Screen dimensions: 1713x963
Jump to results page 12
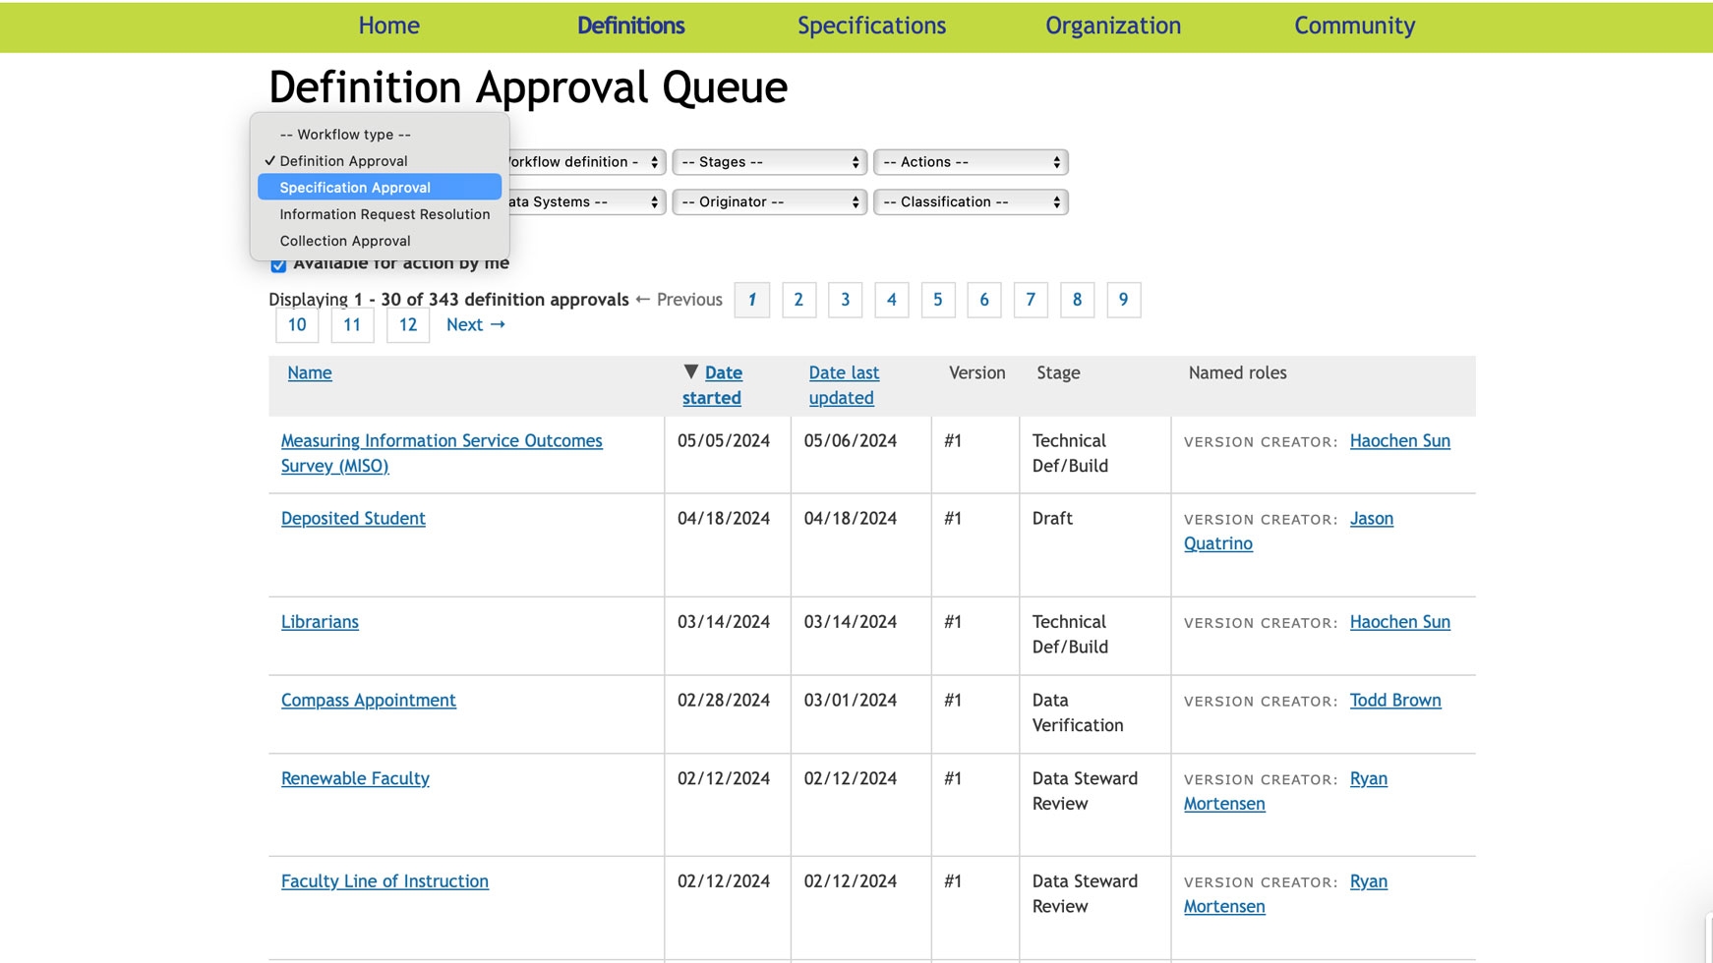[408, 324]
